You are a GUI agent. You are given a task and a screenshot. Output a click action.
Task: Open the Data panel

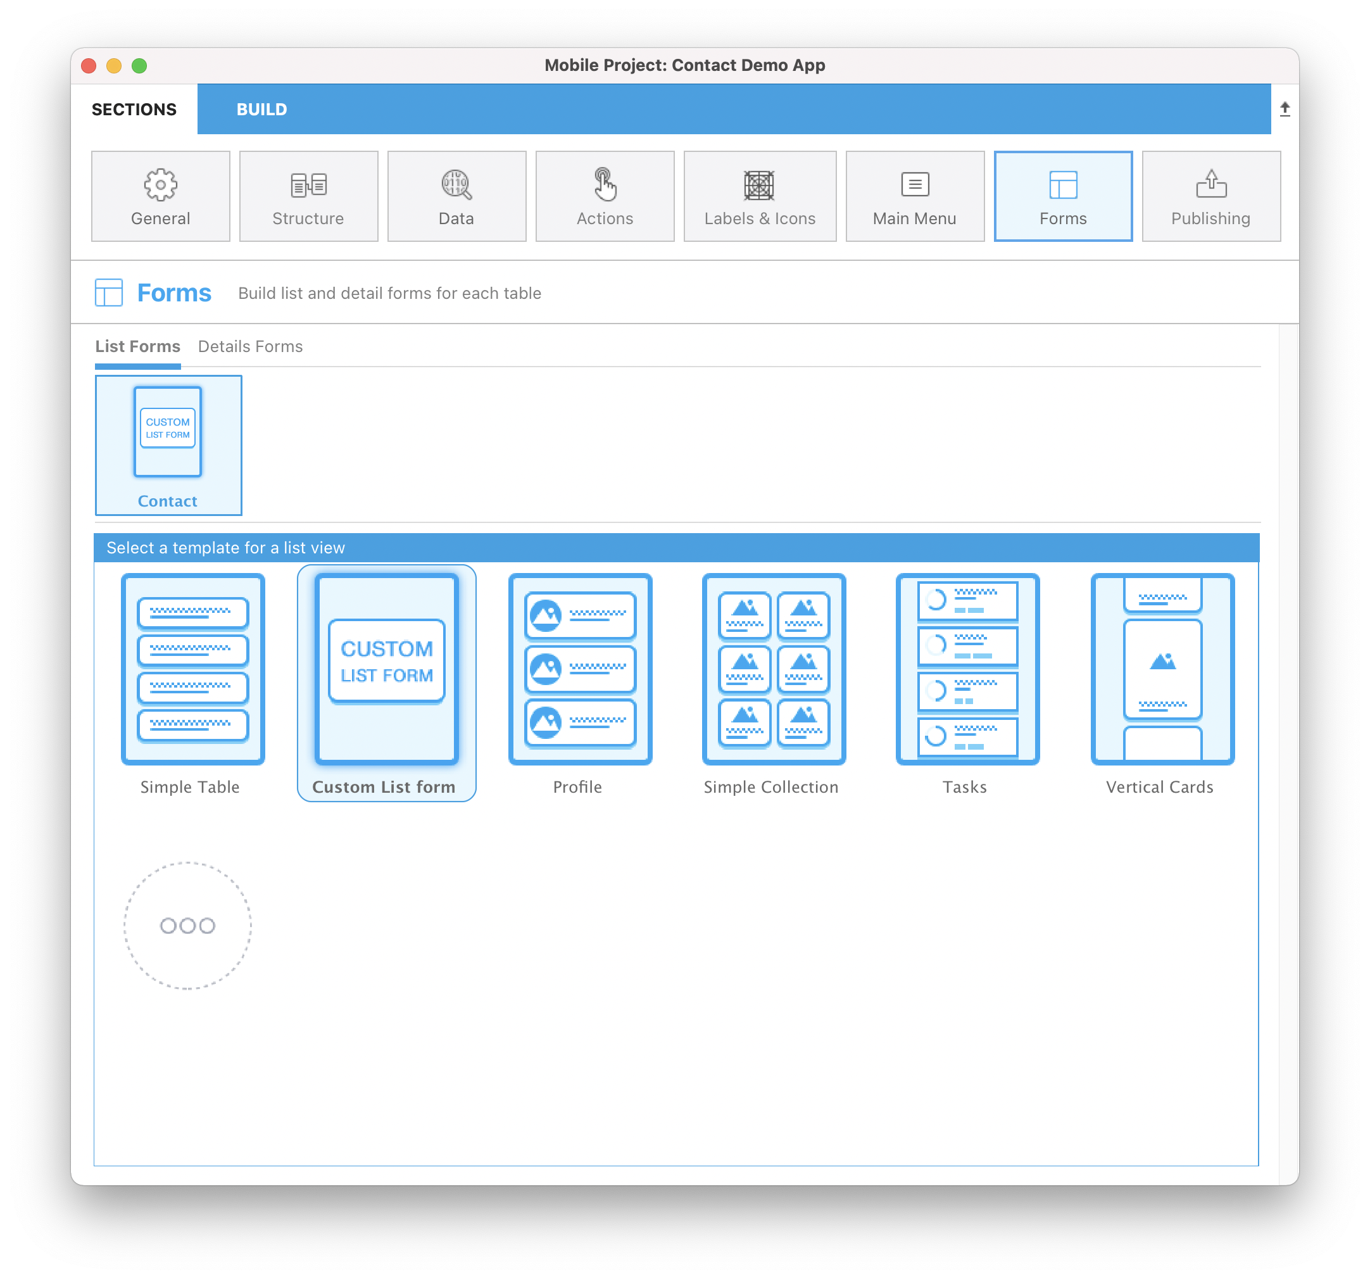456,196
